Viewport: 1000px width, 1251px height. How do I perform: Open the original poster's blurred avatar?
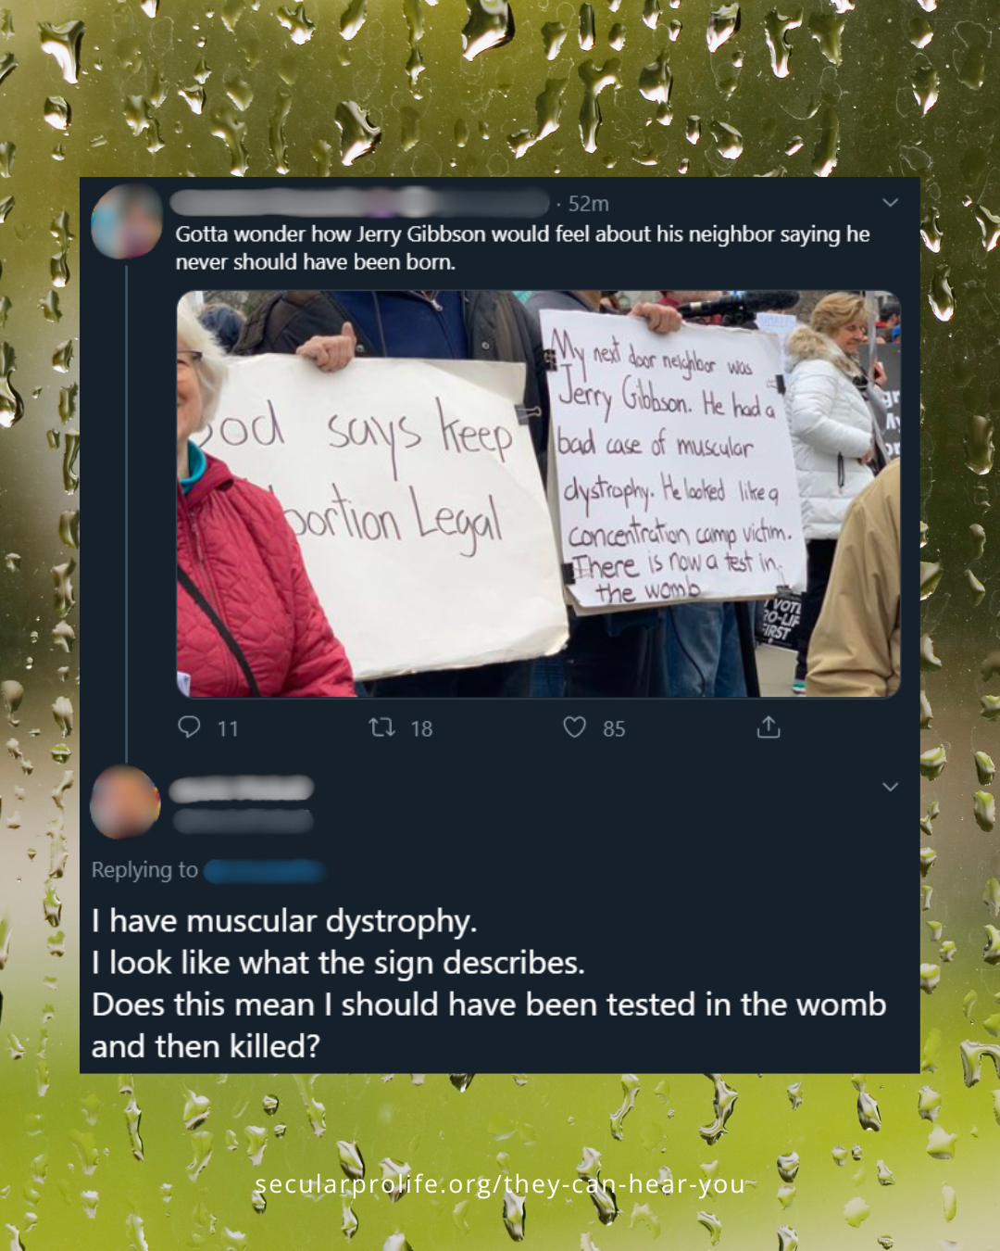[x=127, y=221]
